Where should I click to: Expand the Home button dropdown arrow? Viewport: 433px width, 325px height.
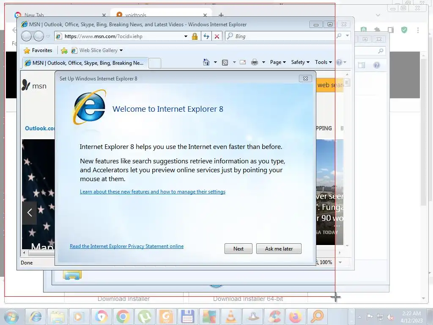click(215, 62)
